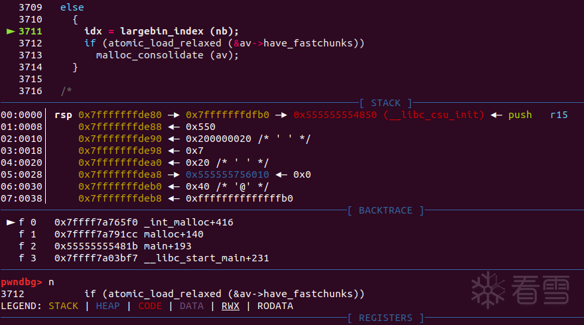Click the HEAP label in the legend
Viewport: 584px width, 325px height.
pyautogui.click(x=108, y=306)
